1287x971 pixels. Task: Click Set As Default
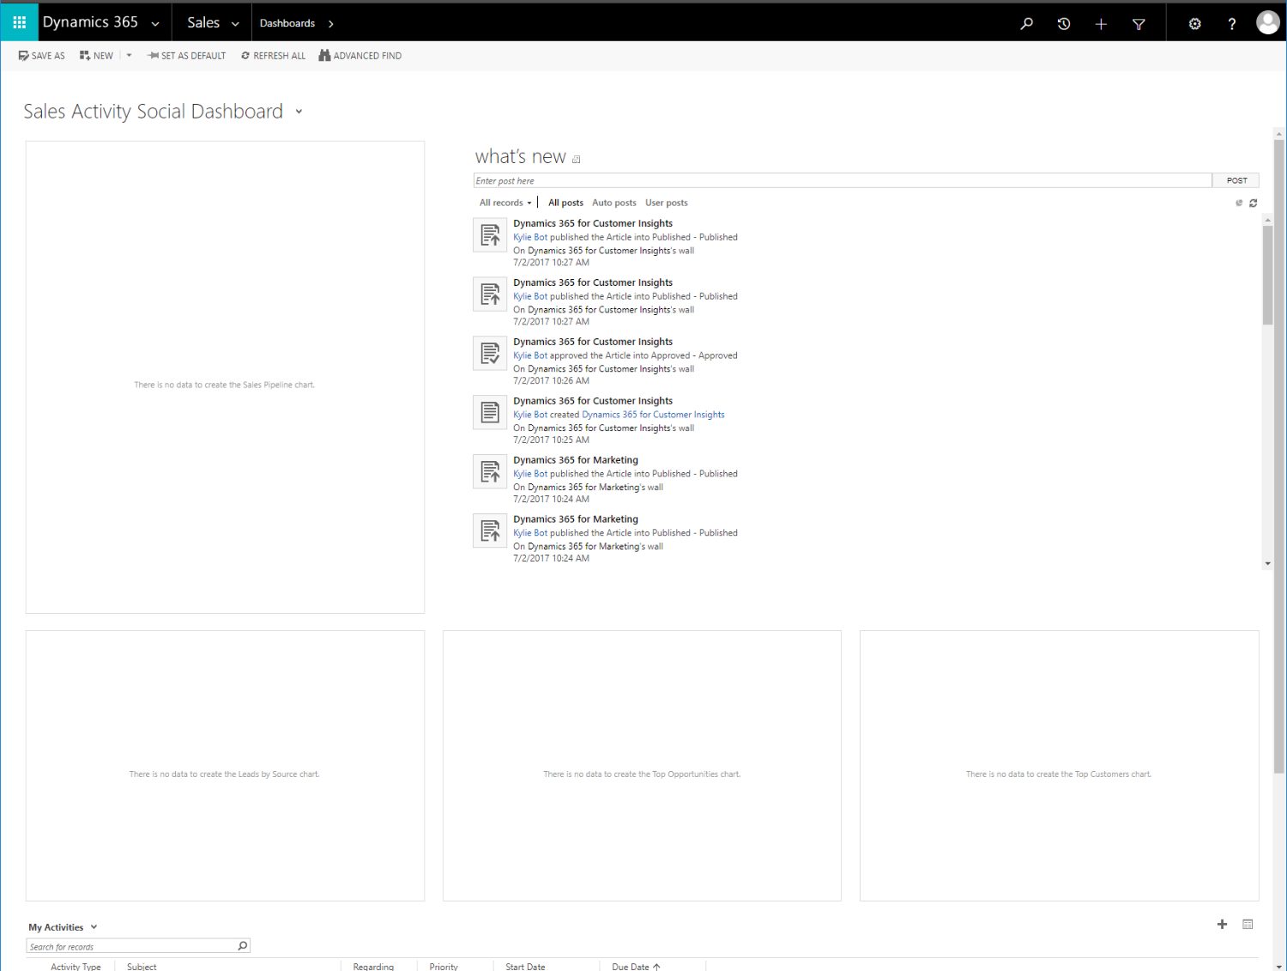click(x=186, y=56)
